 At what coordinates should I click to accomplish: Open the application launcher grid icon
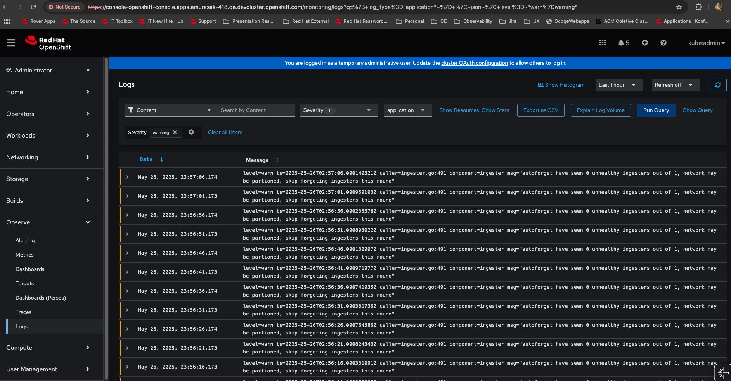click(x=602, y=43)
